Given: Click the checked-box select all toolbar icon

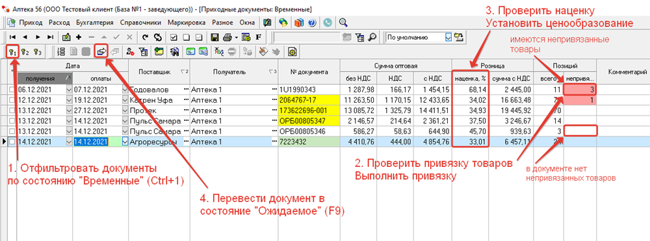Looking at the screenshot, I should [x=174, y=37].
